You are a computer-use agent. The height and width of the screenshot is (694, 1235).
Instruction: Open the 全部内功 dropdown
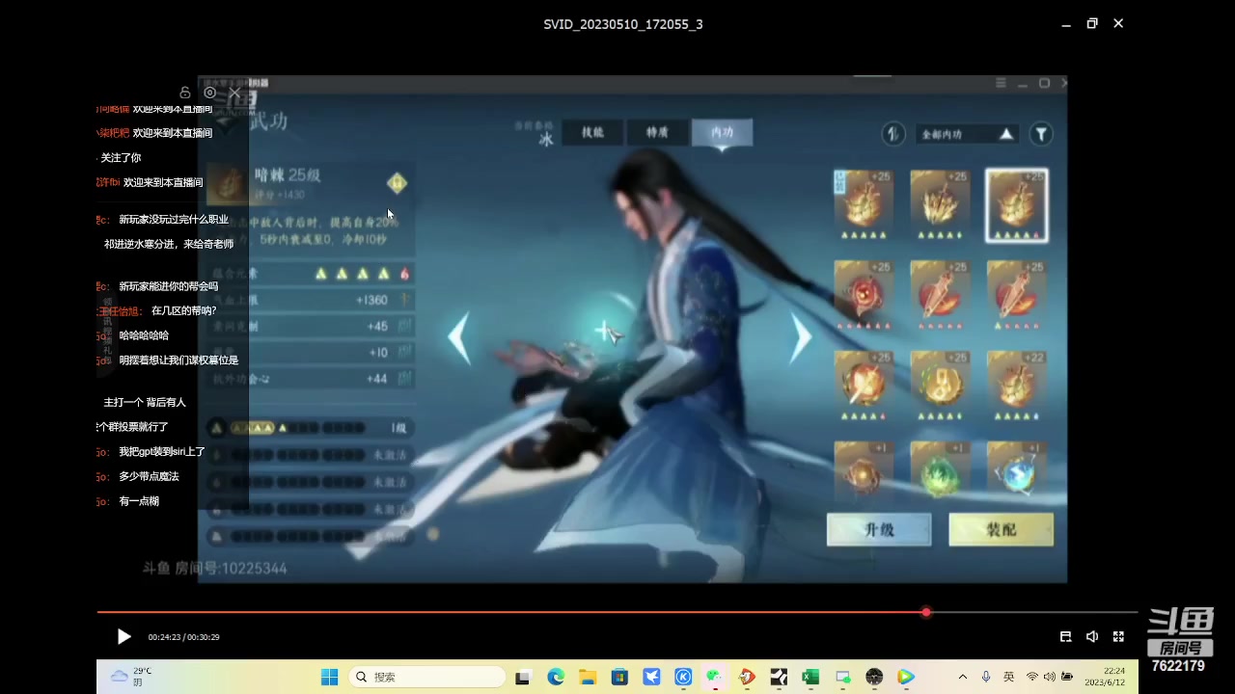click(x=967, y=134)
